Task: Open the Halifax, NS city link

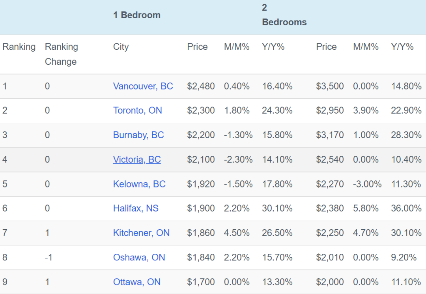Action: pos(136,208)
